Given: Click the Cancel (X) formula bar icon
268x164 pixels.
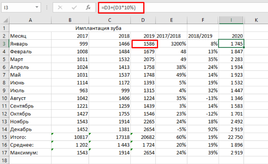Looking at the screenshot, I should [60, 7].
